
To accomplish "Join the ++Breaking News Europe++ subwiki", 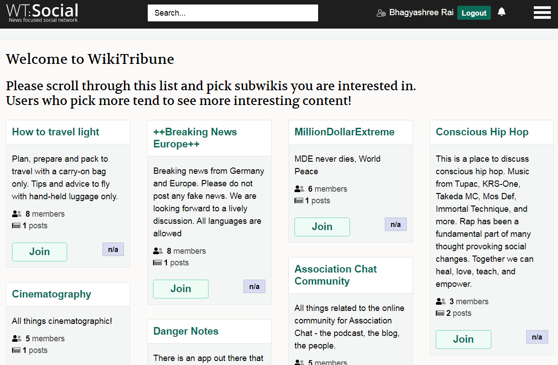I will (x=181, y=289).
